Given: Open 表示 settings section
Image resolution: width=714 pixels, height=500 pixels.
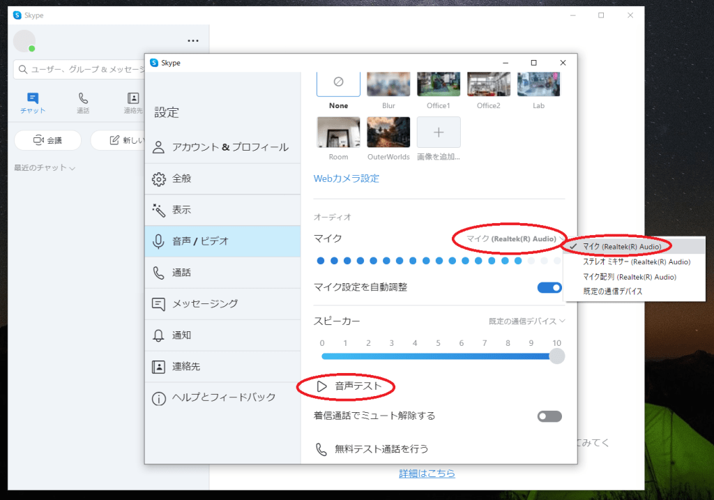Looking at the screenshot, I should (222, 210).
